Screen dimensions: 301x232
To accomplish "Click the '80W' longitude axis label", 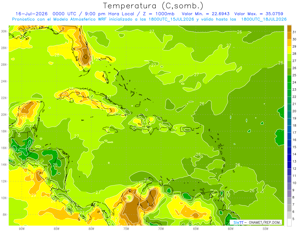I will click(91, 229).
